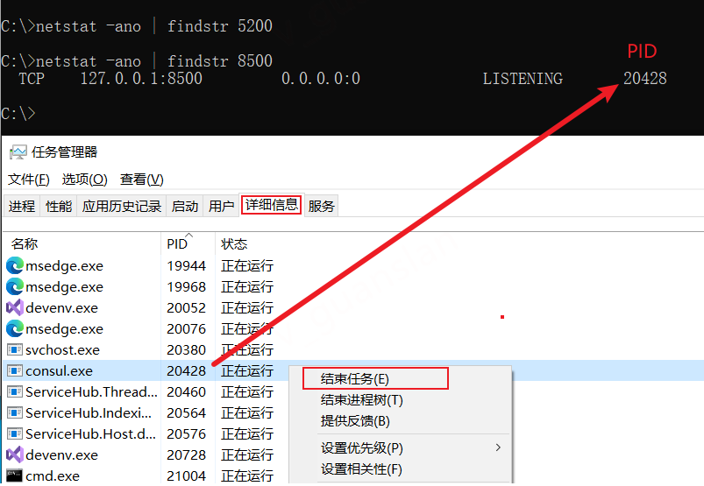Choose 结束任务(E) in context menu
Image resolution: width=704 pixels, height=486 pixels.
click(x=375, y=379)
